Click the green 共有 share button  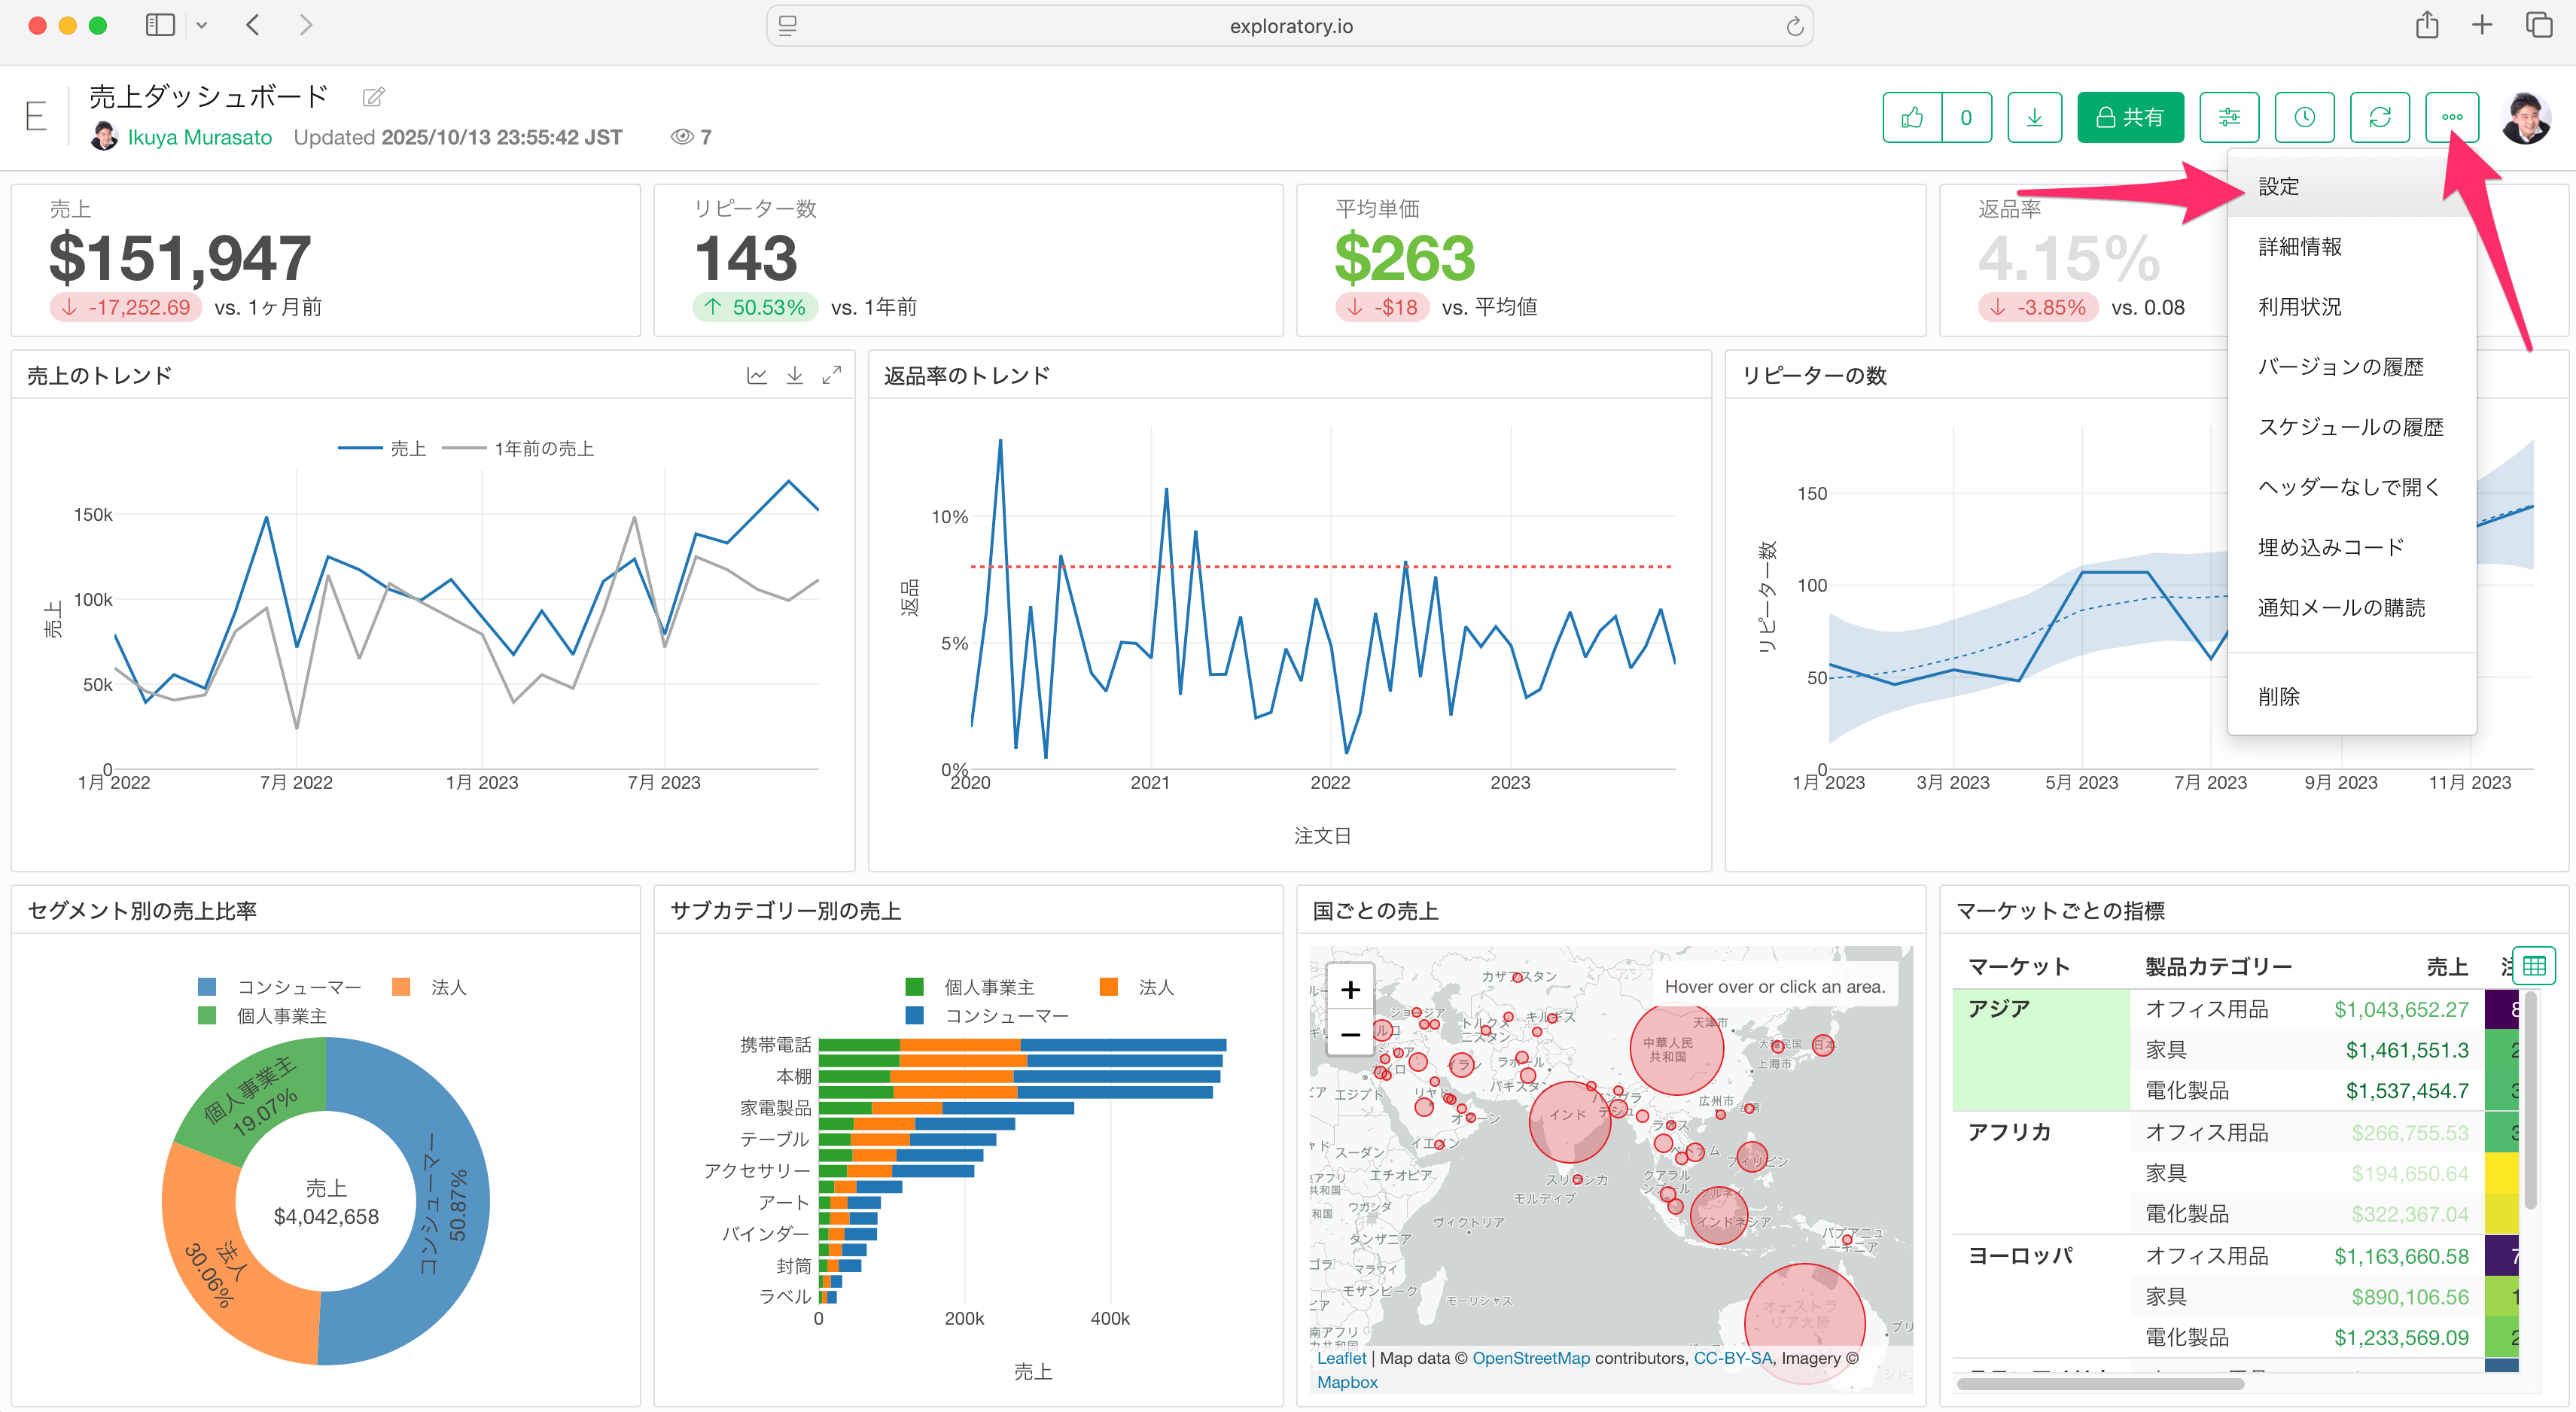(2130, 118)
